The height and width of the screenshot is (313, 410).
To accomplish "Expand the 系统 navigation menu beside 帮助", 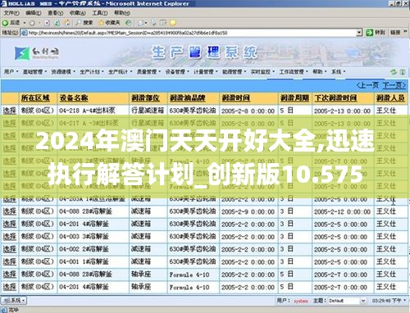I will coord(339,71).
